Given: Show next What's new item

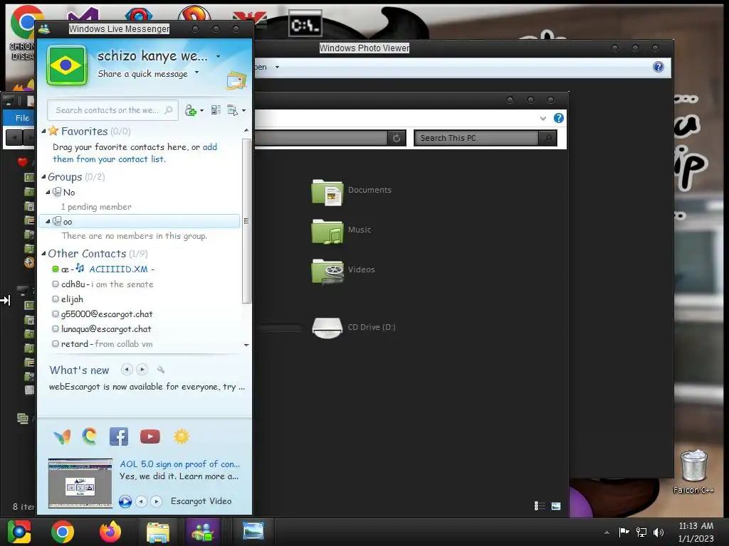Looking at the screenshot, I should [x=142, y=370].
